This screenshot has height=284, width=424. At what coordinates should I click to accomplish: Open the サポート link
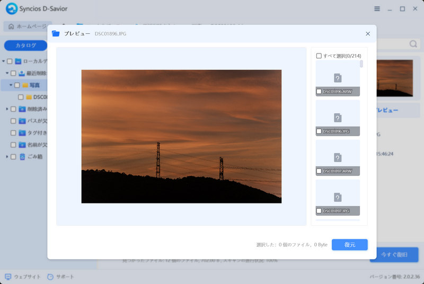pos(65,277)
